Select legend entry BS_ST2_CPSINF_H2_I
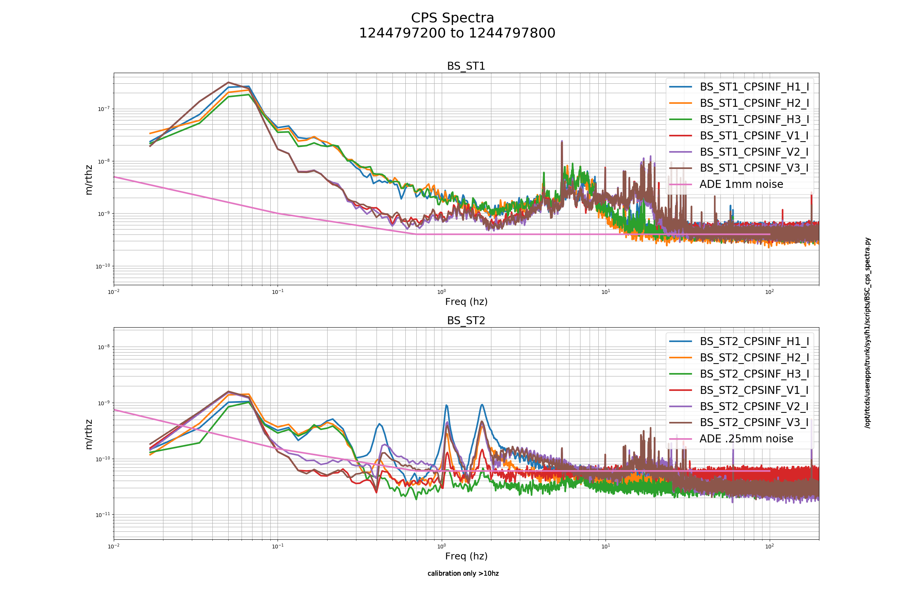The image size is (910, 606). click(x=754, y=358)
